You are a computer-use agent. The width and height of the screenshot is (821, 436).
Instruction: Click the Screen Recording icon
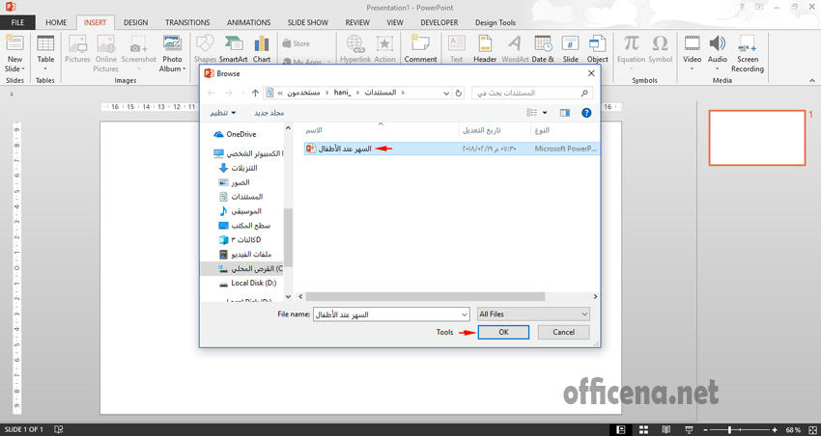(x=748, y=44)
